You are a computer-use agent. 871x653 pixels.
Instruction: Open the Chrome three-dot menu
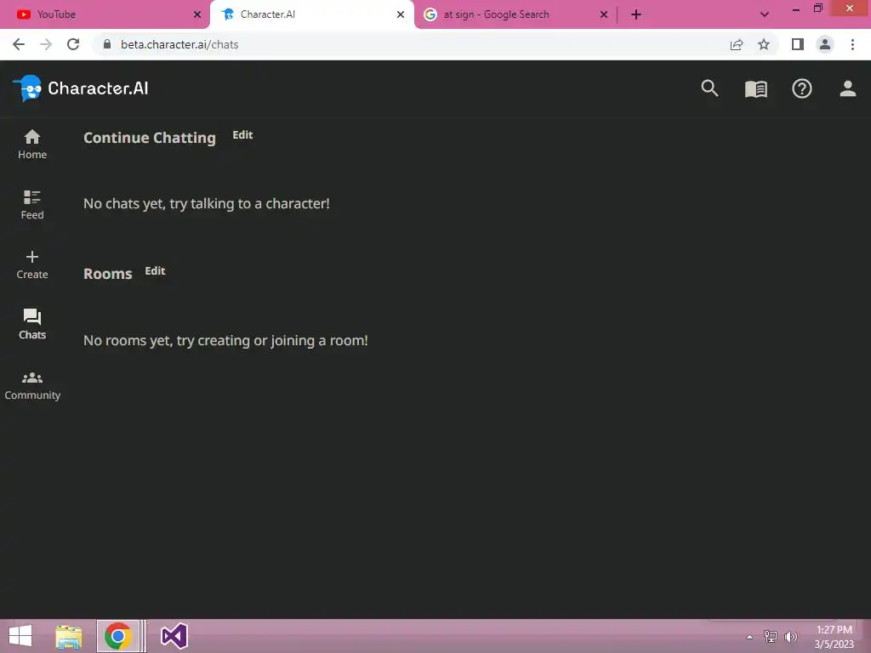tap(852, 44)
